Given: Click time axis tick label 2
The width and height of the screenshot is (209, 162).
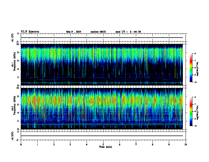Looking at the screenshot, I should point(54,145).
